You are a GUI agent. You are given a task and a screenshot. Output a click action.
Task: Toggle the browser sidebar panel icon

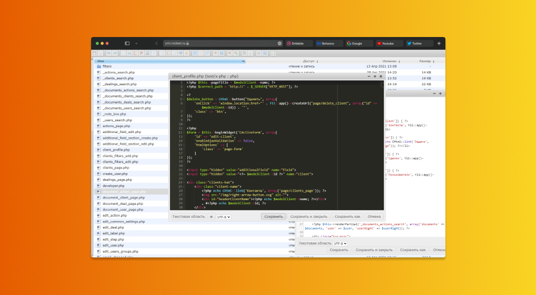[127, 43]
